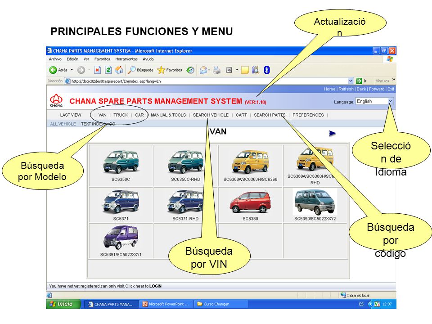Click the Bluetooth icon in toolbar

266,70
